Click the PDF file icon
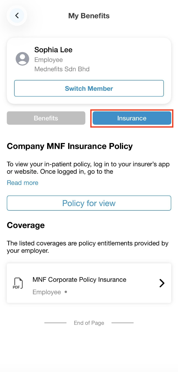The image size is (178, 372). coord(18,283)
